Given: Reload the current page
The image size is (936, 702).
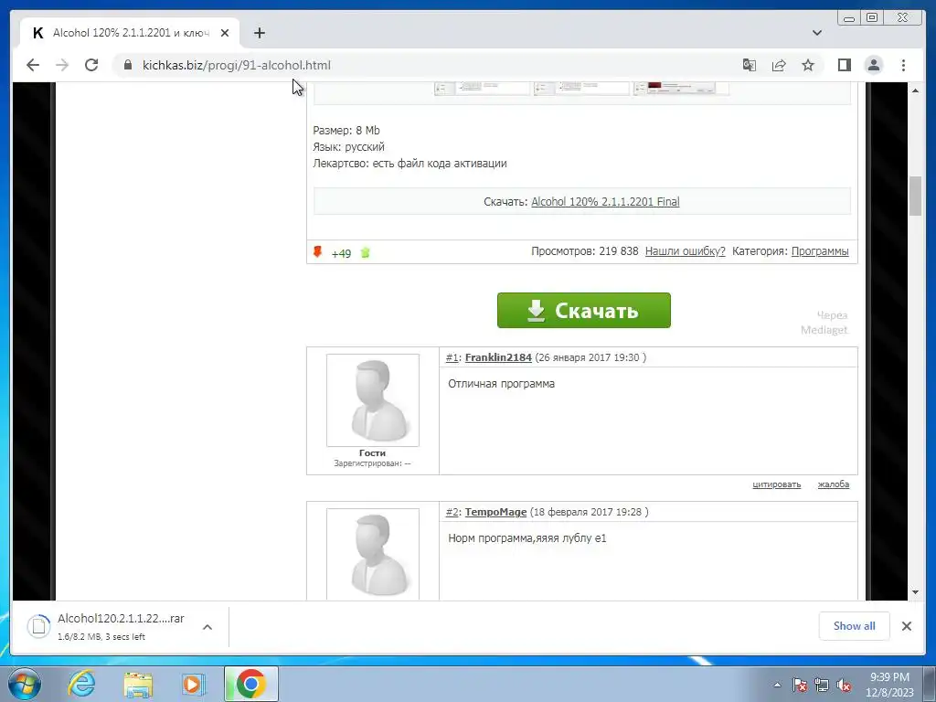Looking at the screenshot, I should point(91,65).
